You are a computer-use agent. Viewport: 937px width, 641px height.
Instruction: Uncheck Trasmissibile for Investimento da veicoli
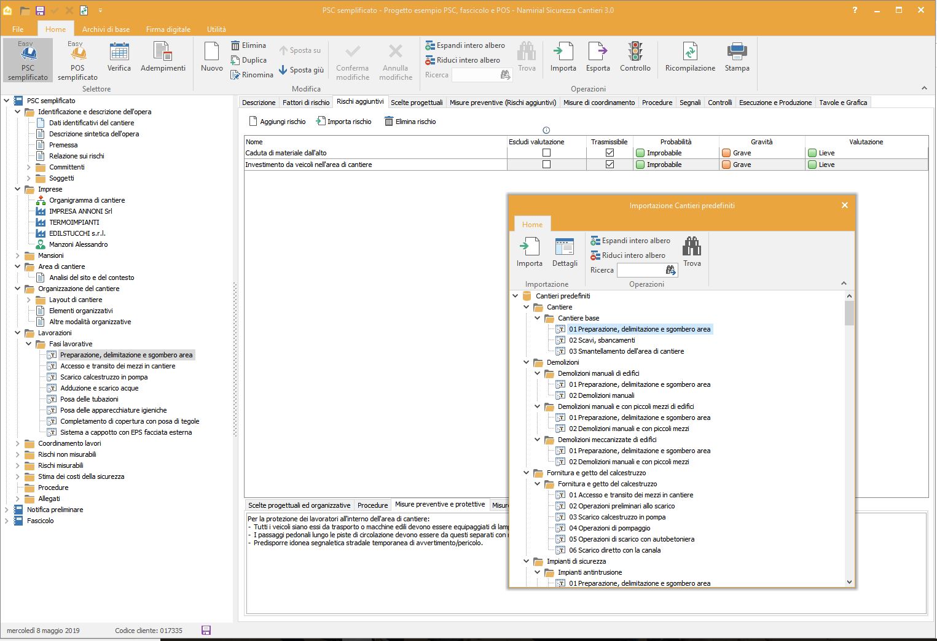pyautogui.click(x=610, y=165)
